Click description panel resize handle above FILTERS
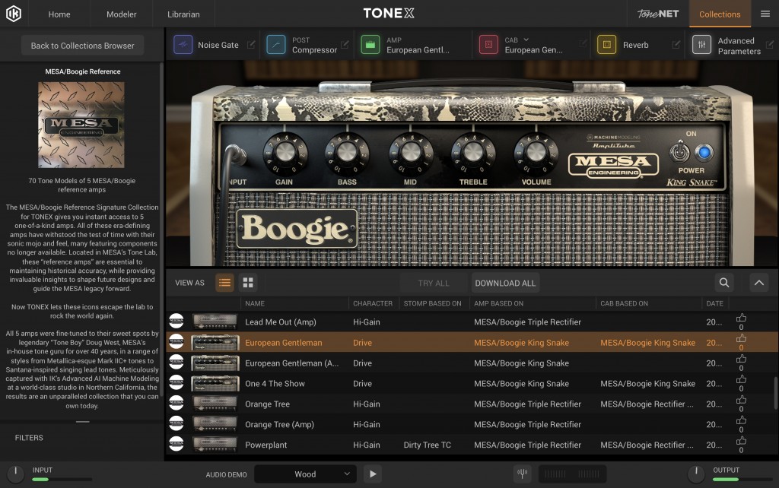 click(82, 421)
